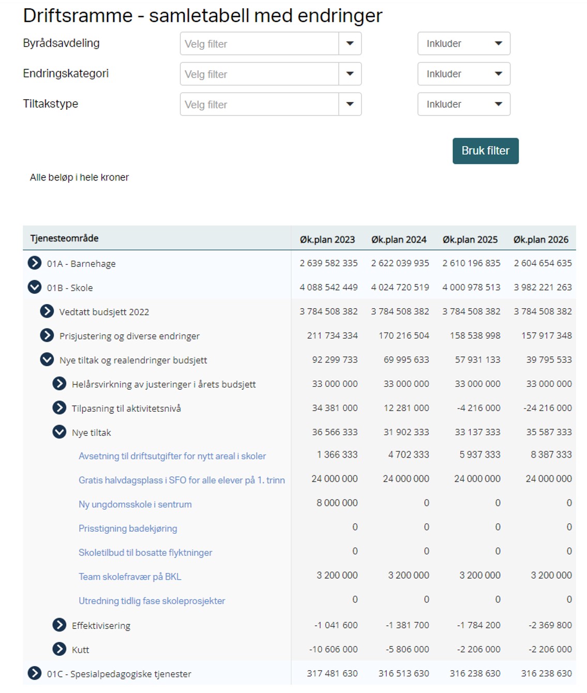
Task: Open Ny ungdomsskole i sentrum link
Action: [x=135, y=504]
